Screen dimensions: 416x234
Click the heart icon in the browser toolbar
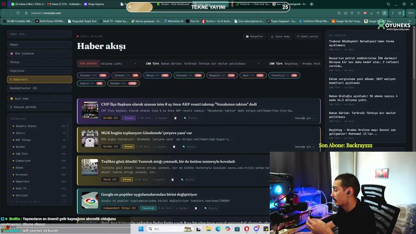point(365,13)
